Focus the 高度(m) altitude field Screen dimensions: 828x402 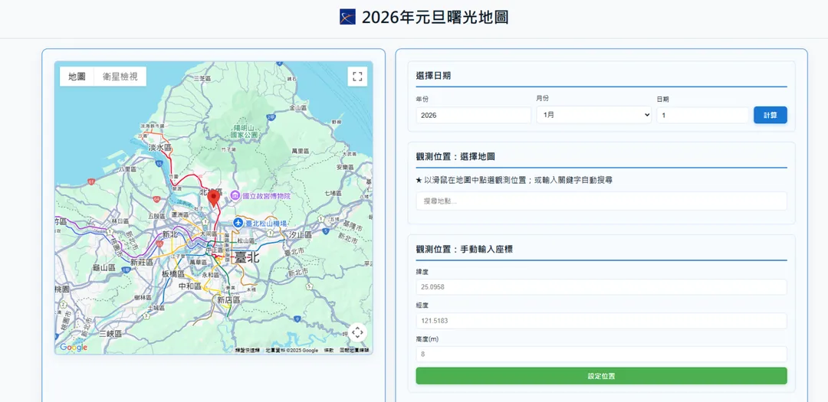click(x=601, y=354)
